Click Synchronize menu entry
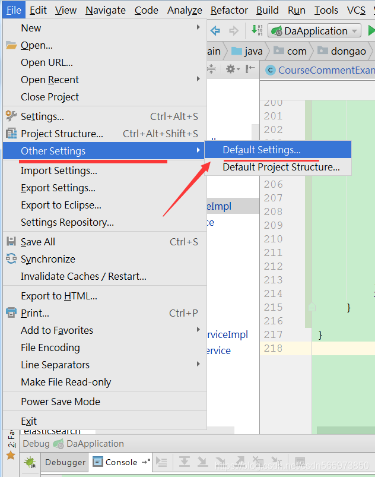 [x=105, y=259]
